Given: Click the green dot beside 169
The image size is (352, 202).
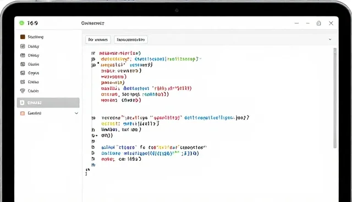Looking at the screenshot, I should tap(21, 23).
